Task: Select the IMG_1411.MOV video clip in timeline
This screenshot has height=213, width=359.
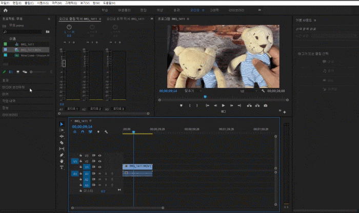Action: pos(137,166)
